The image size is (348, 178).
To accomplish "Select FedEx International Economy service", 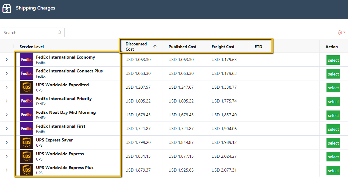I will (x=333, y=60).
